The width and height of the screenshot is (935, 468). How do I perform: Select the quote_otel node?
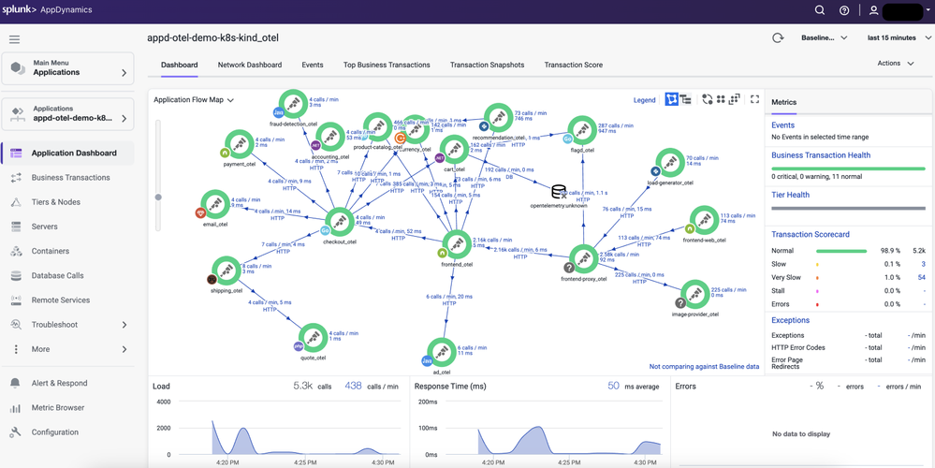click(x=313, y=338)
